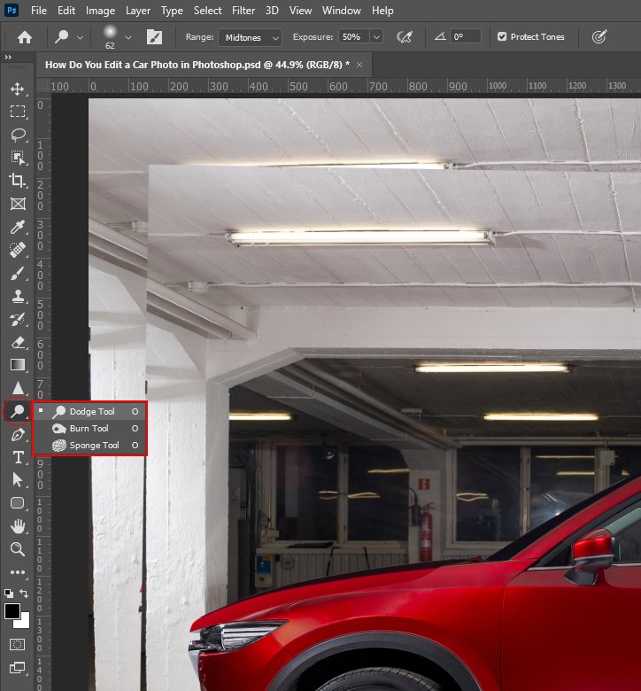Open the Window menu
Screen dimensions: 641x691
(342, 10)
